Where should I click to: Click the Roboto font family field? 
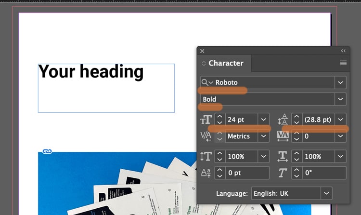tap(268, 82)
